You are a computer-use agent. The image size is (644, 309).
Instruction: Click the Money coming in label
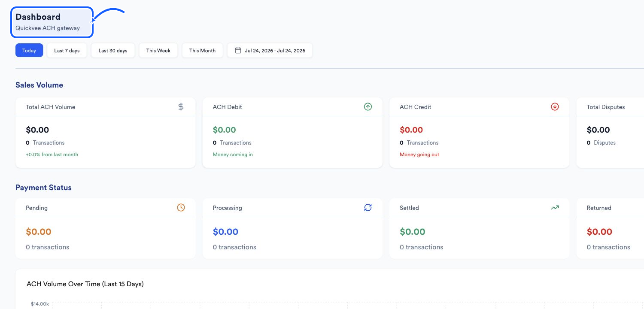(x=233, y=154)
